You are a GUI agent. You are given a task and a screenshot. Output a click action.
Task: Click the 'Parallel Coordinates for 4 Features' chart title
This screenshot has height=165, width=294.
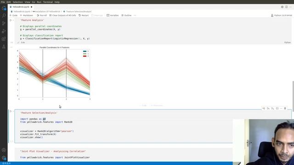tap(54, 48)
